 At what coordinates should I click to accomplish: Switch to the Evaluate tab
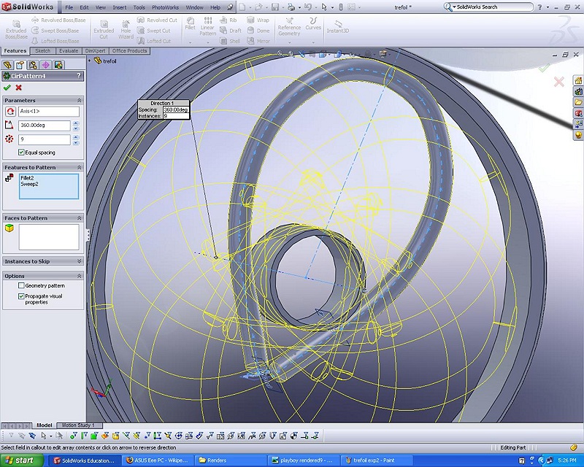pyautogui.click(x=69, y=51)
